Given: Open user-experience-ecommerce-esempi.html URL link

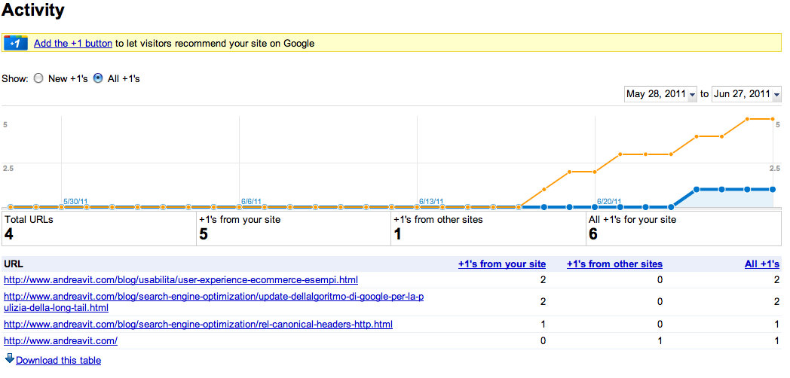Looking at the screenshot, I should [180, 280].
